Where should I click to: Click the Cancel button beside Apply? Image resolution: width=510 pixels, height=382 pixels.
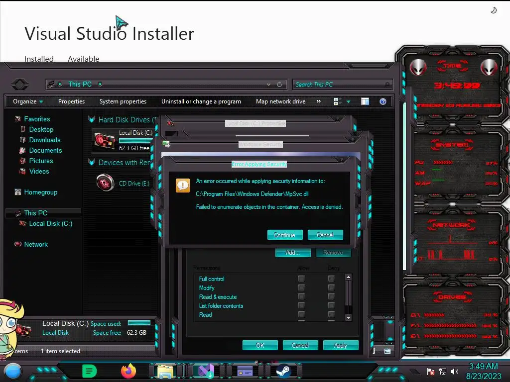click(x=300, y=345)
